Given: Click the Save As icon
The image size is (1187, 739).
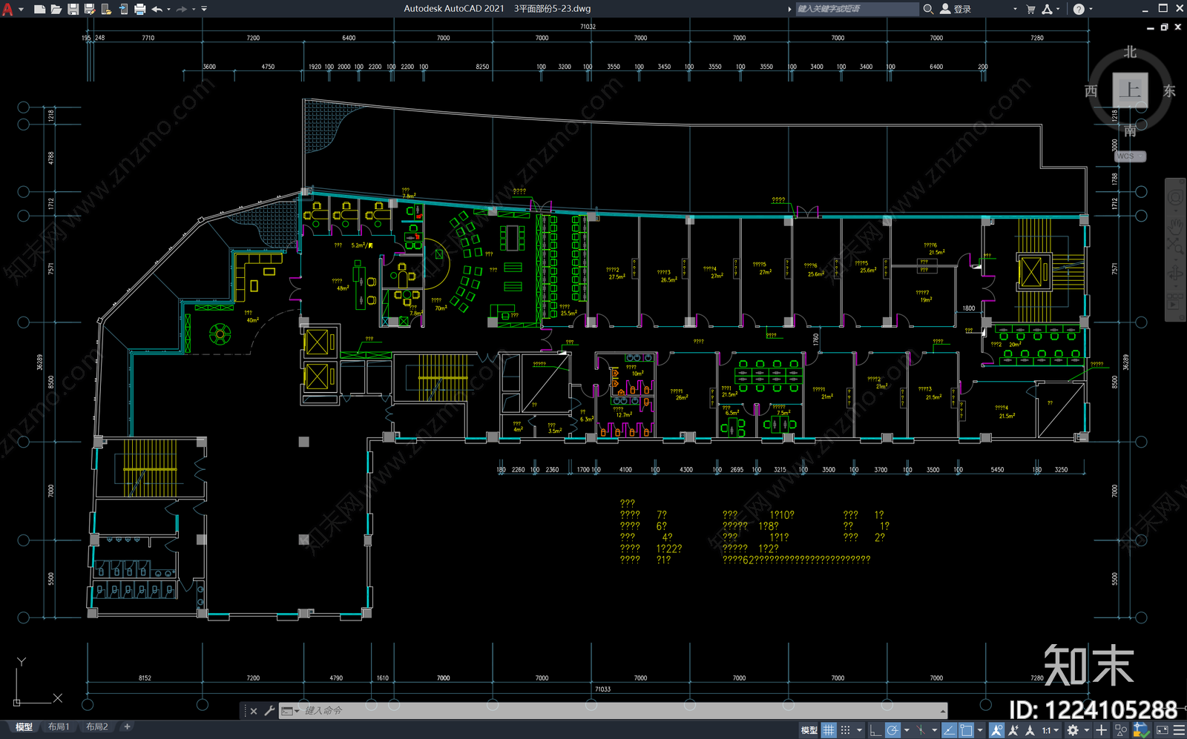Looking at the screenshot, I should tap(90, 9).
